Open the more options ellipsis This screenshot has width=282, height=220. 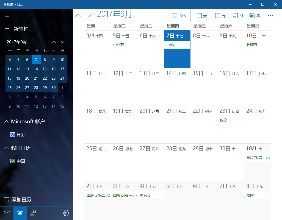click(271, 16)
